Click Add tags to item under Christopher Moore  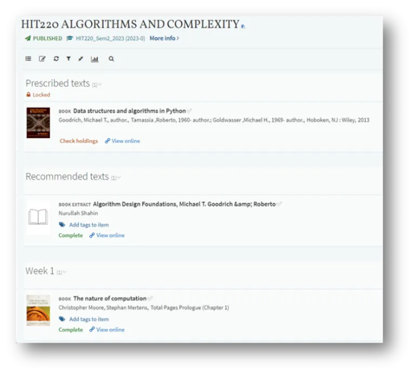pyautogui.click(x=89, y=319)
